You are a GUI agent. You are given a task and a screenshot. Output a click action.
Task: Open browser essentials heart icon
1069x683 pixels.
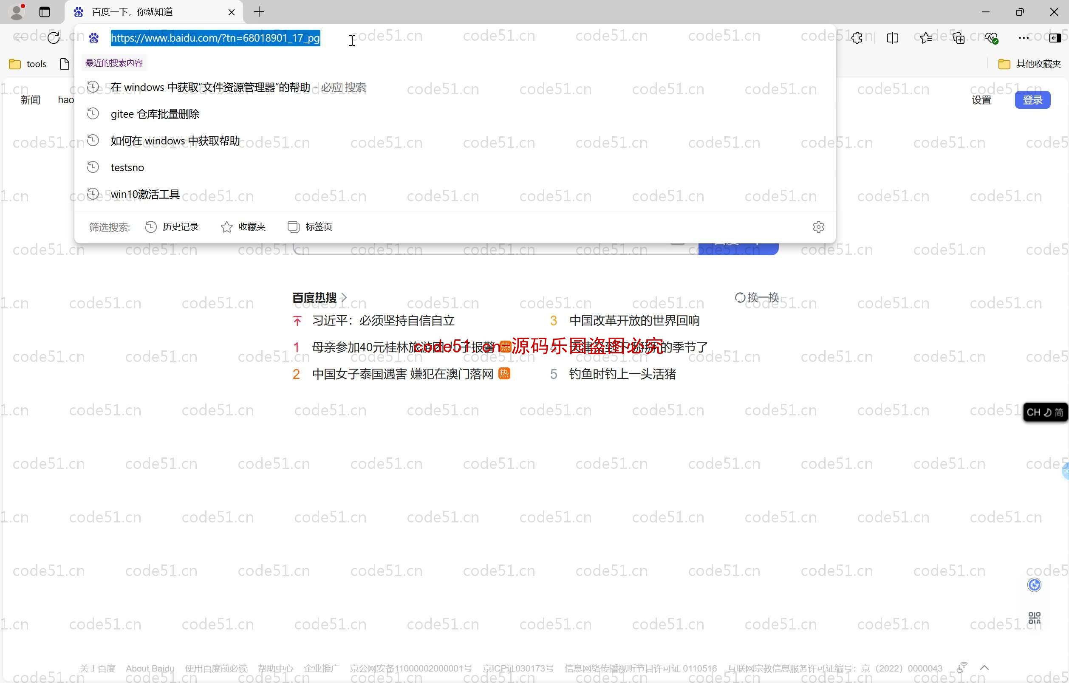(x=992, y=38)
